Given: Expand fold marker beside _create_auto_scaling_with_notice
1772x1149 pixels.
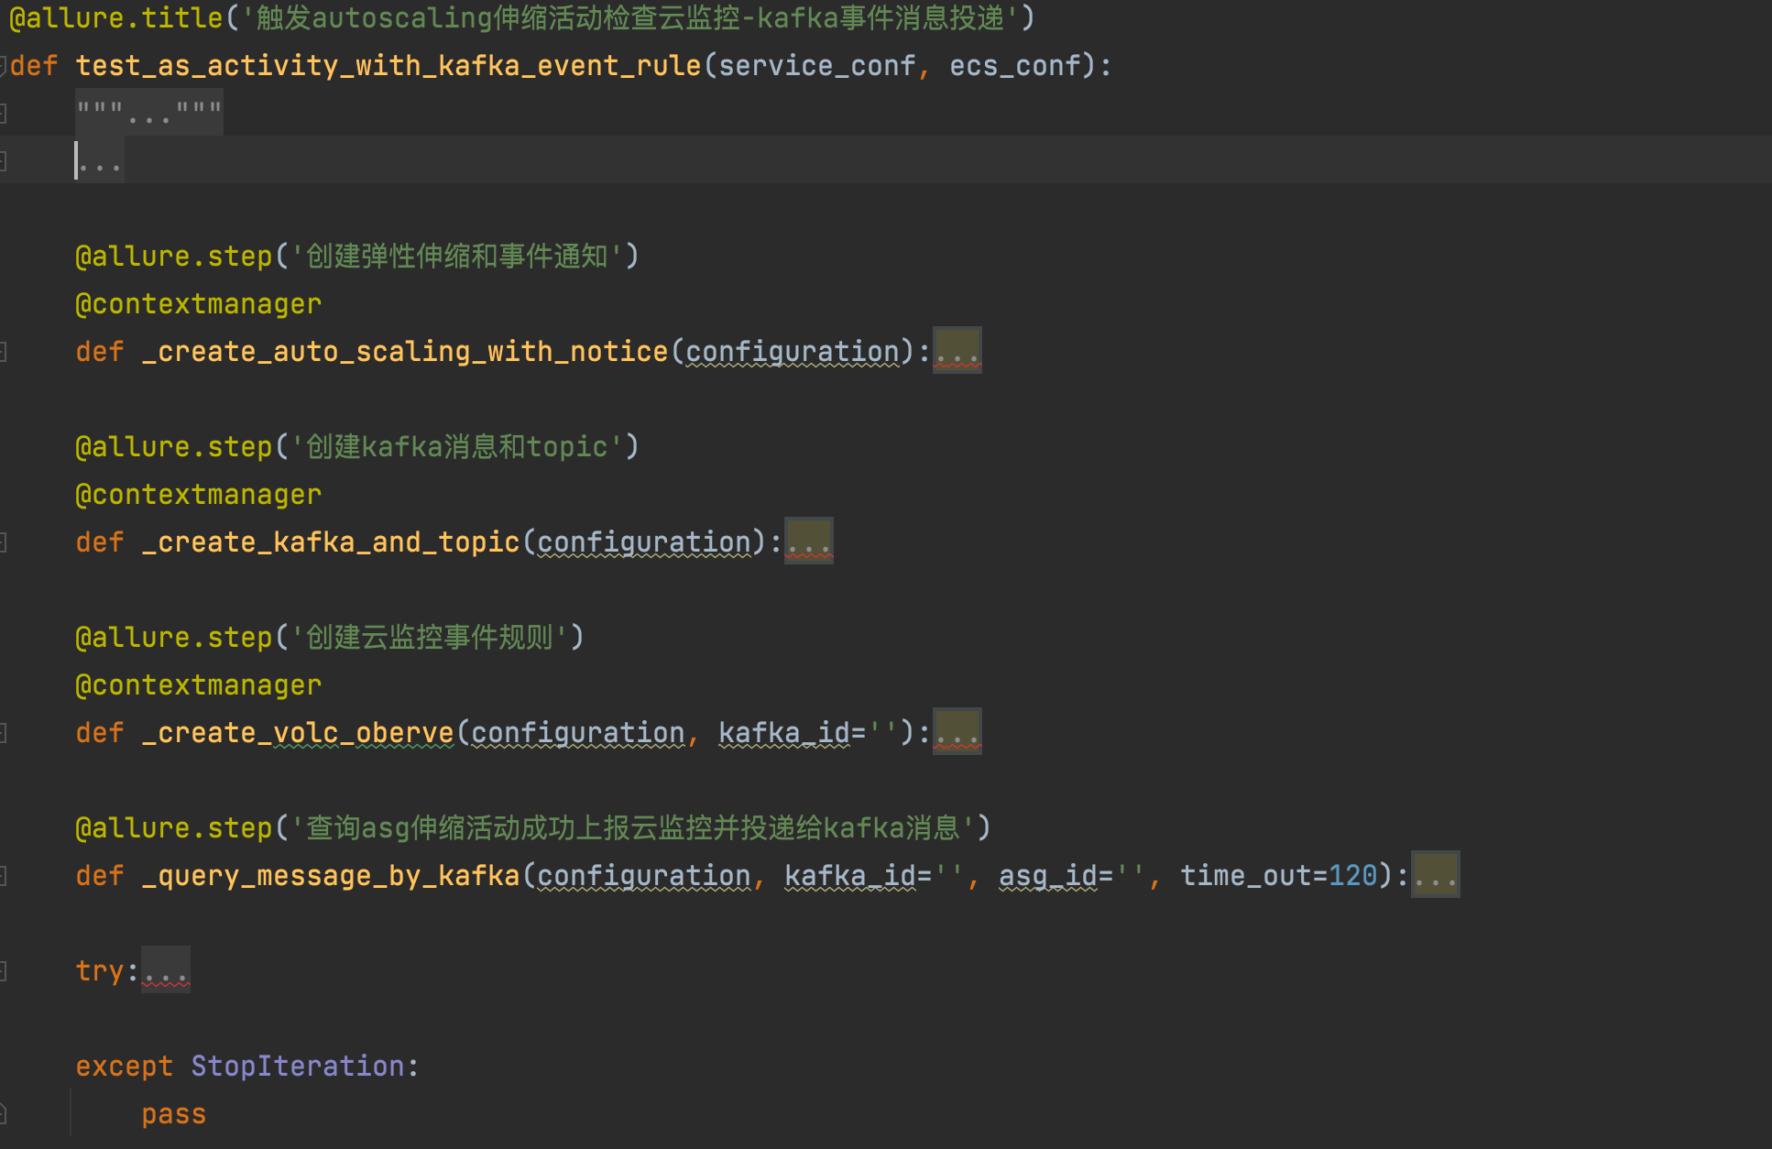Looking at the screenshot, I should (x=4, y=352).
